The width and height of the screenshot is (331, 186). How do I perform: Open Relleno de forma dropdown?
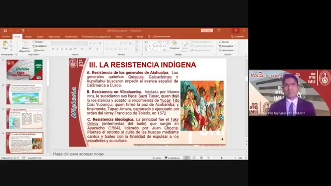coord(202,42)
